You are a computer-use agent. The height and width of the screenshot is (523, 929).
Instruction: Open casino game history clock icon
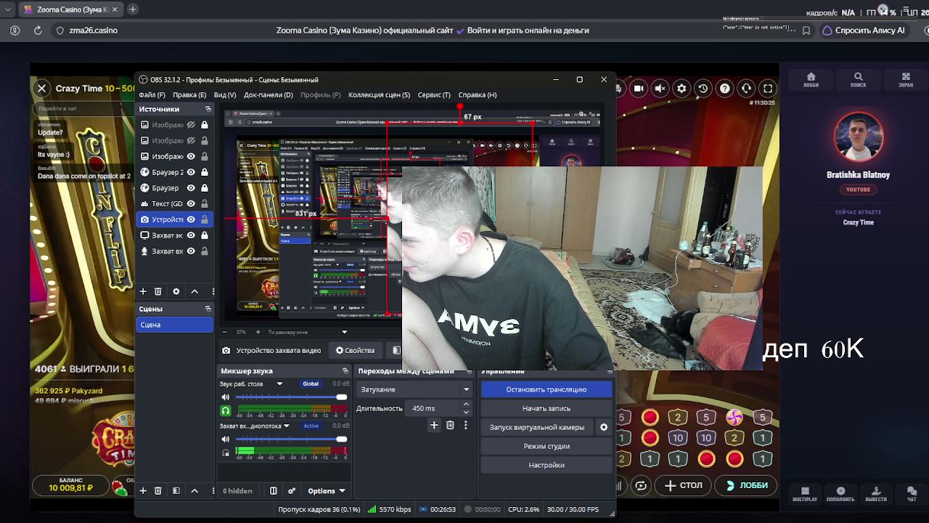(x=703, y=89)
